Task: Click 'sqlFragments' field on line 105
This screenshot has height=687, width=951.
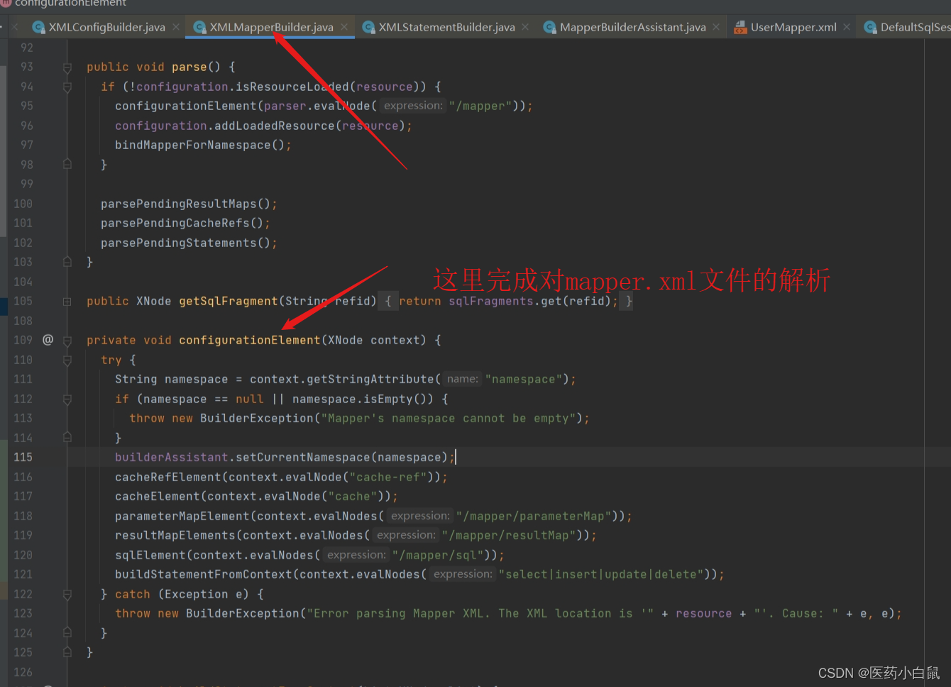Action: tap(491, 301)
